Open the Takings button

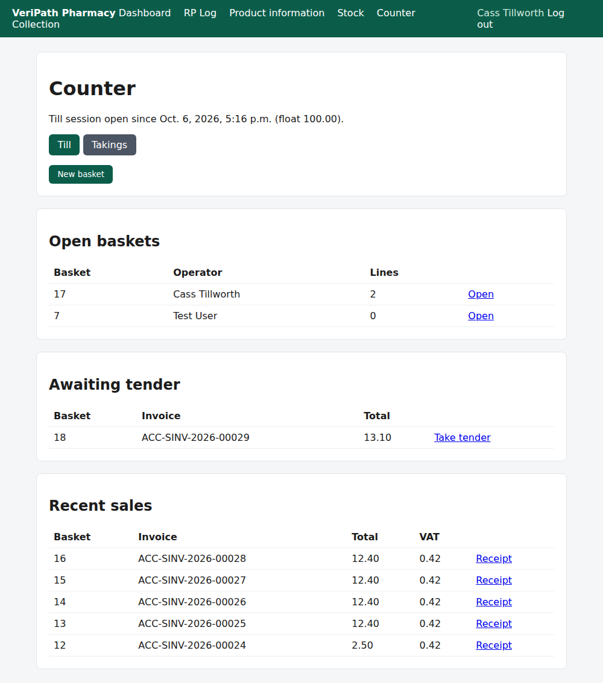(x=109, y=145)
